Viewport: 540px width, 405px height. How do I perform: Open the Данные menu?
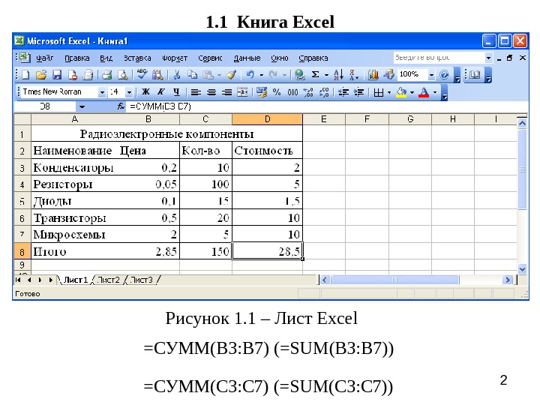[247, 58]
